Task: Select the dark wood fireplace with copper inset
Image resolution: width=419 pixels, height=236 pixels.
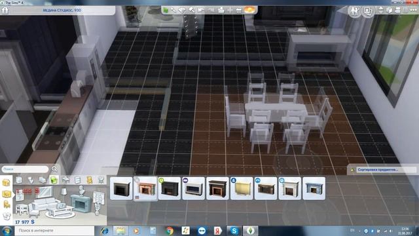Action: tap(217, 188)
